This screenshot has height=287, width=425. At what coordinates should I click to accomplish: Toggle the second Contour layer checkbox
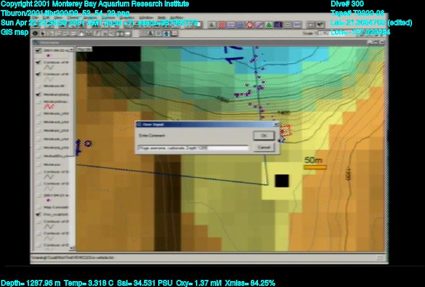click(38, 75)
